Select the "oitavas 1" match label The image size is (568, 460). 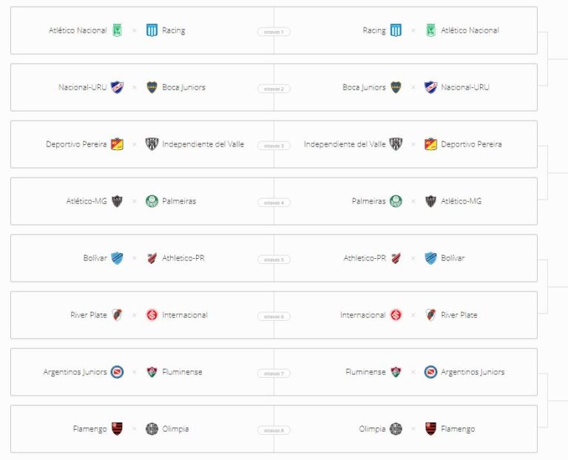coord(274,32)
